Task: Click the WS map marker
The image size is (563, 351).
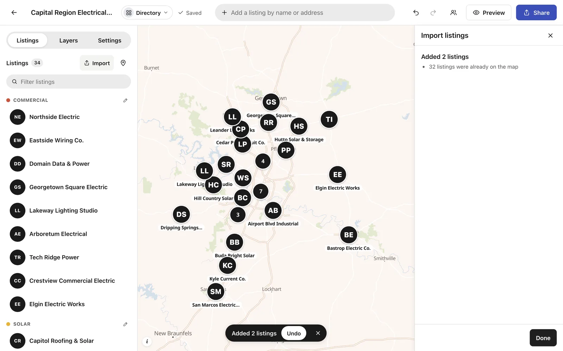Action: 243,178
